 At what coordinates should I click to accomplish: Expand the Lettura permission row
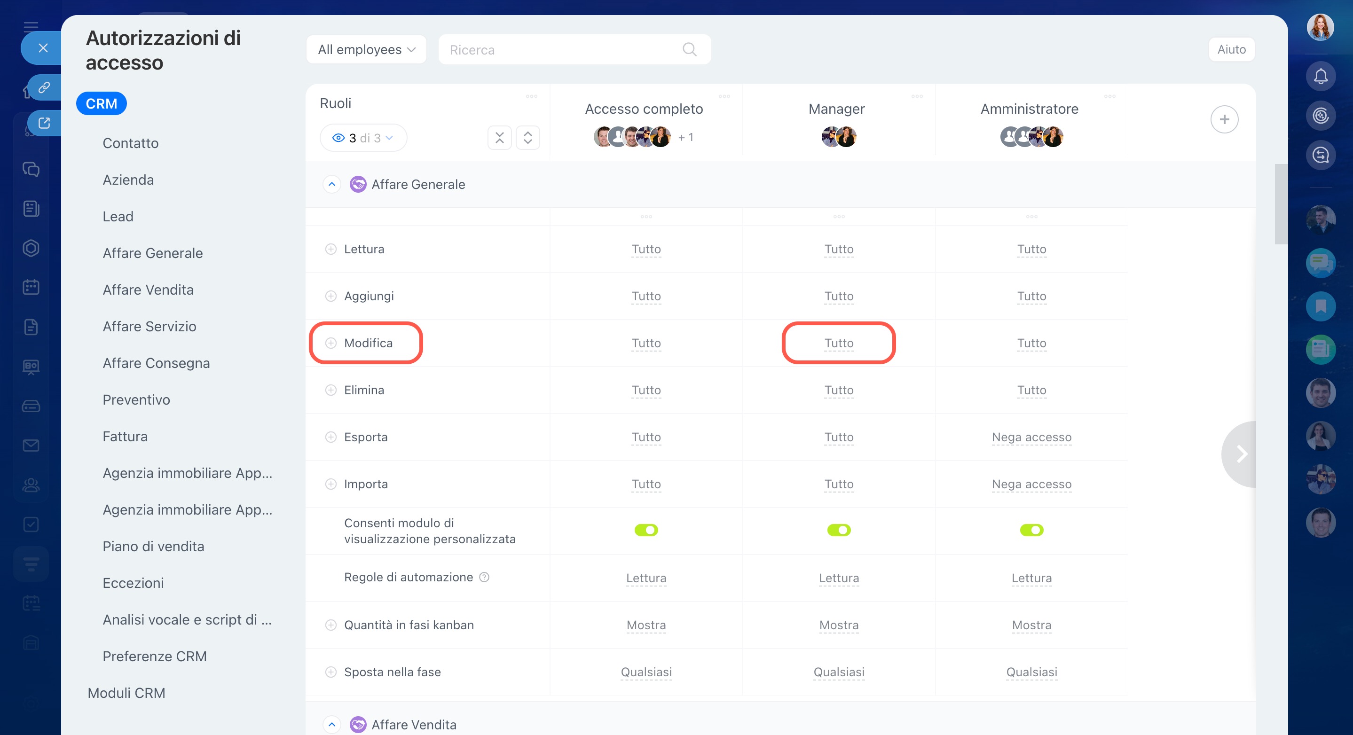[x=330, y=249]
